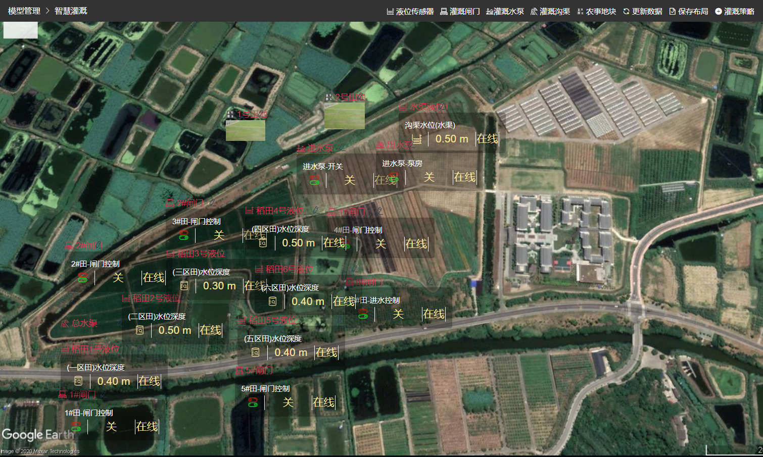Screen dimensions: 763x457
Task: Select the 1#闸门 gate marker icon
Action: point(62,394)
